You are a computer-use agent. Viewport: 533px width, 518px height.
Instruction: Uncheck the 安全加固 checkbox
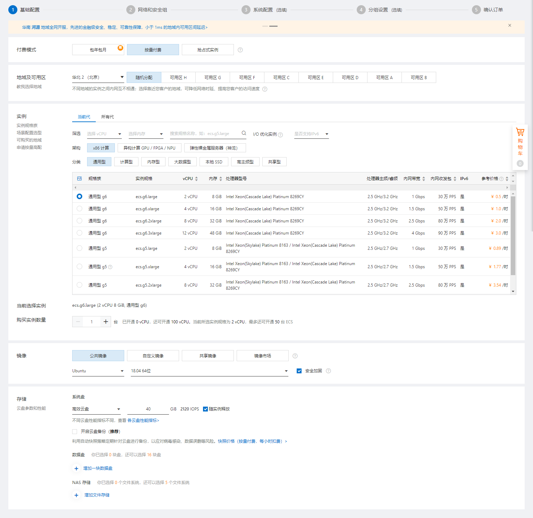click(299, 371)
